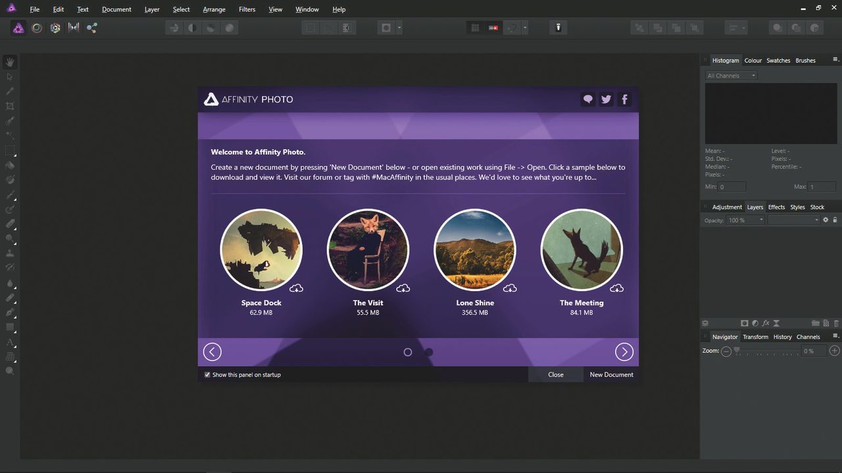Switch to the Channels tab

point(808,337)
